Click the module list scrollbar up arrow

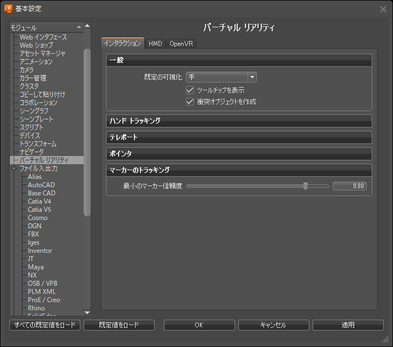point(87,26)
